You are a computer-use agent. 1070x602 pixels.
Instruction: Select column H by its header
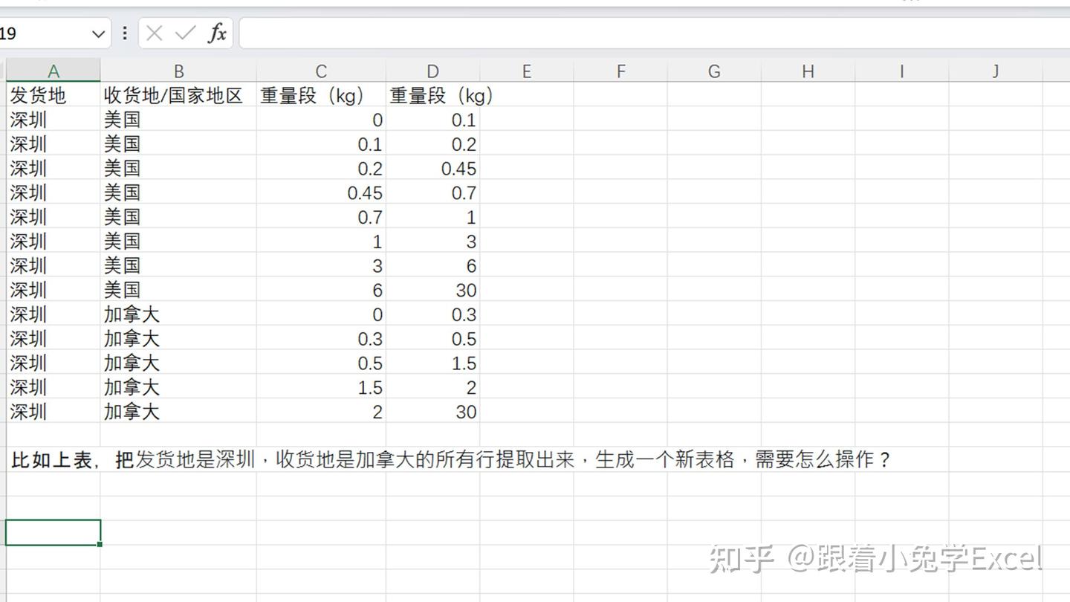(808, 71)
